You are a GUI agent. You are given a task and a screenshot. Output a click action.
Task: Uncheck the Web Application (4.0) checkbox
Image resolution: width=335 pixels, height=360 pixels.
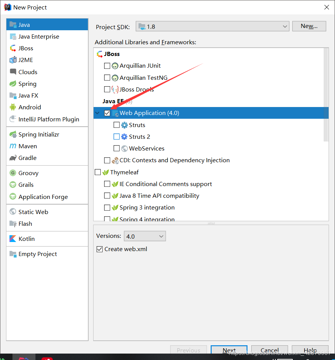point(107,113)
